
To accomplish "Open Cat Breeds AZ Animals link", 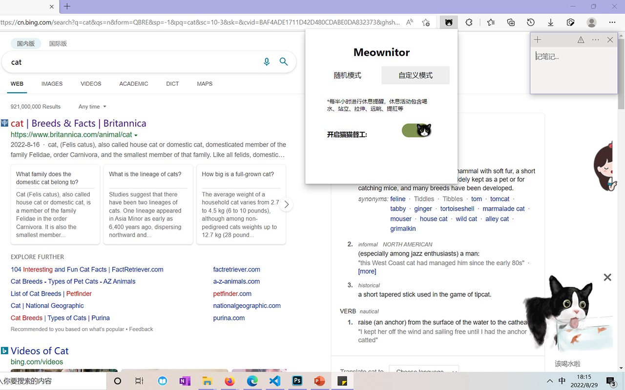I will pyautogui.click(x=73, y=282).
